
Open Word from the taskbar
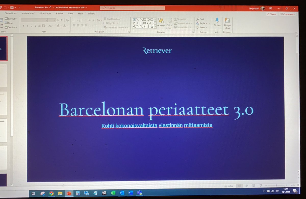[131, 193]
